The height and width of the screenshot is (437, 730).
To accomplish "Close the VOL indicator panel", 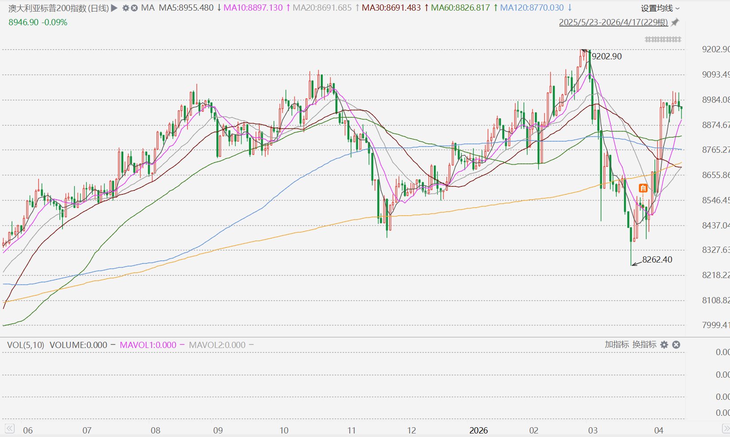I will (676, 345).
